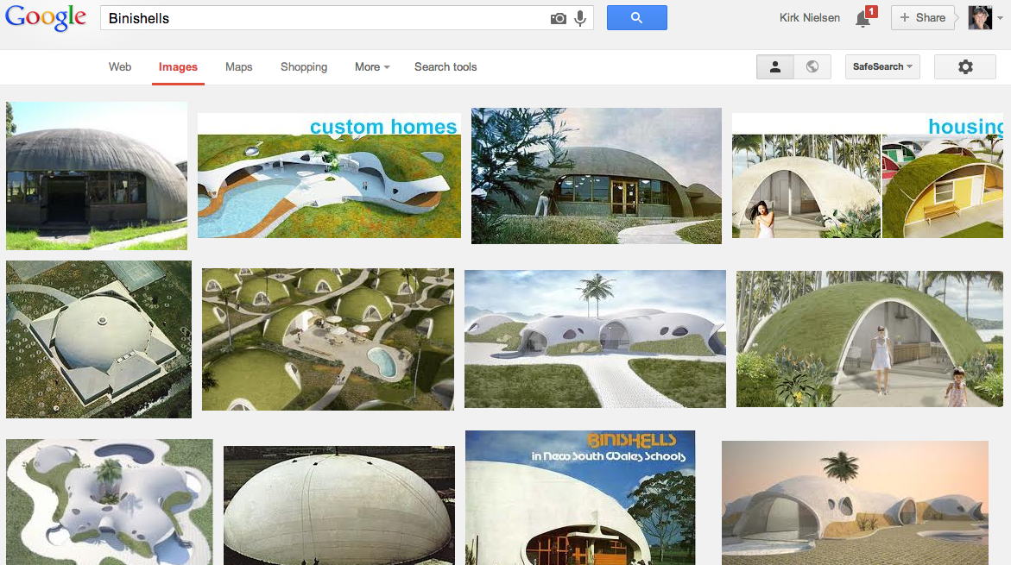
Task: Open gray concrete dome building thumbnail
Action: (x=97, y=176)
